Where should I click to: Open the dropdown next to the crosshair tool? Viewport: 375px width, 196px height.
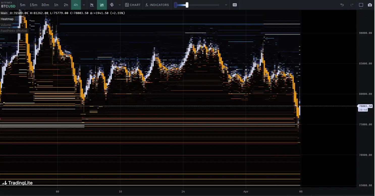120,5
